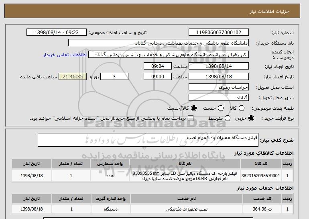This screenshot has width=309, height=219.
Task: Click the شهر محل تحویل field گناباد
Action: click(x=219, y=98)
